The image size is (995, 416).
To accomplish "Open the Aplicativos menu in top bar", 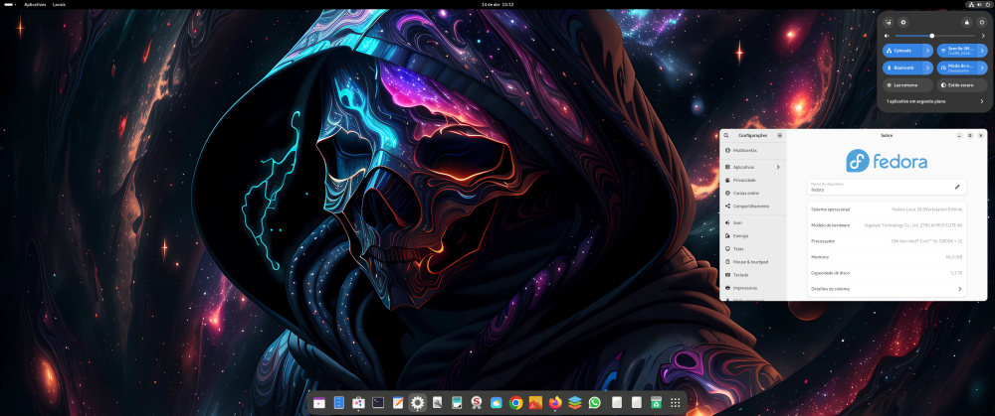I will point(35,4).
